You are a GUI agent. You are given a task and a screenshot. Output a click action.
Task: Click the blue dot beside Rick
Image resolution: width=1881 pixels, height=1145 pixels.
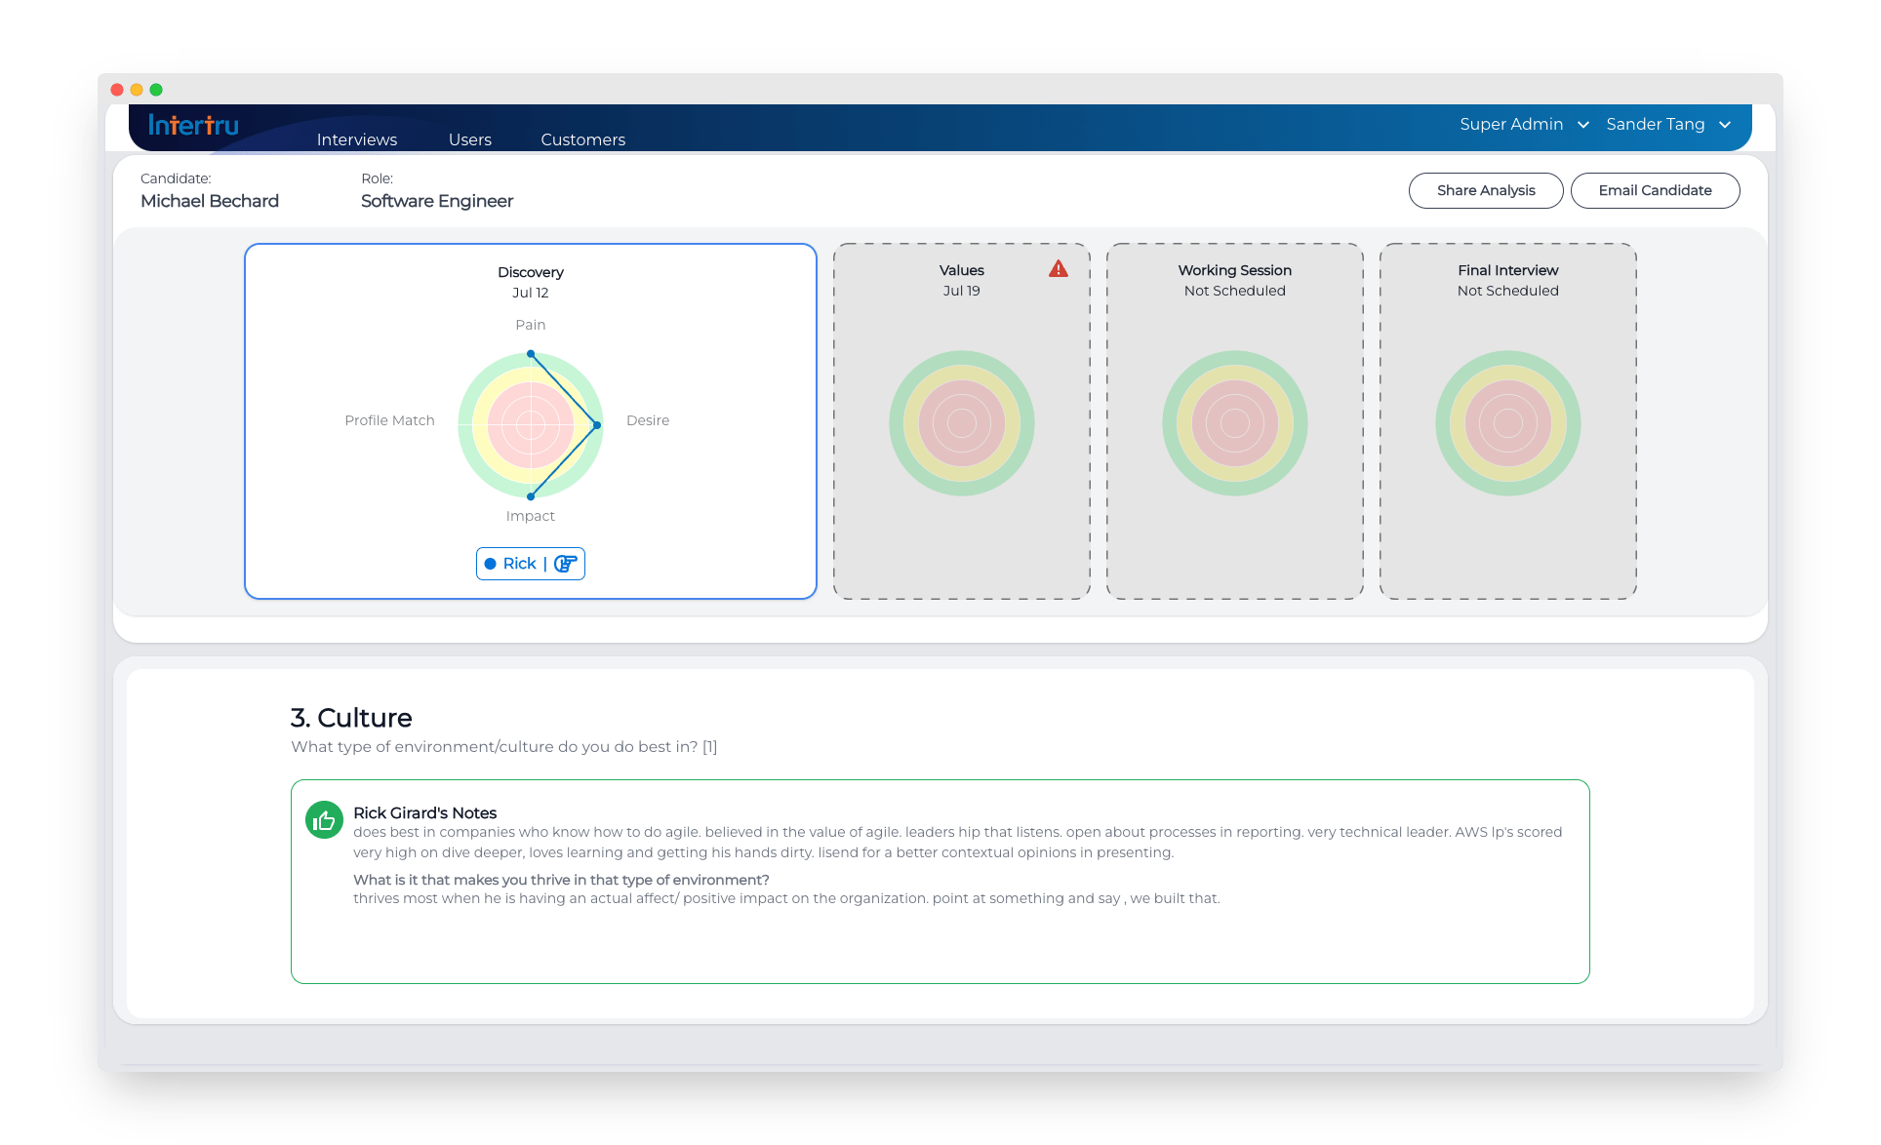coord(491,564)
